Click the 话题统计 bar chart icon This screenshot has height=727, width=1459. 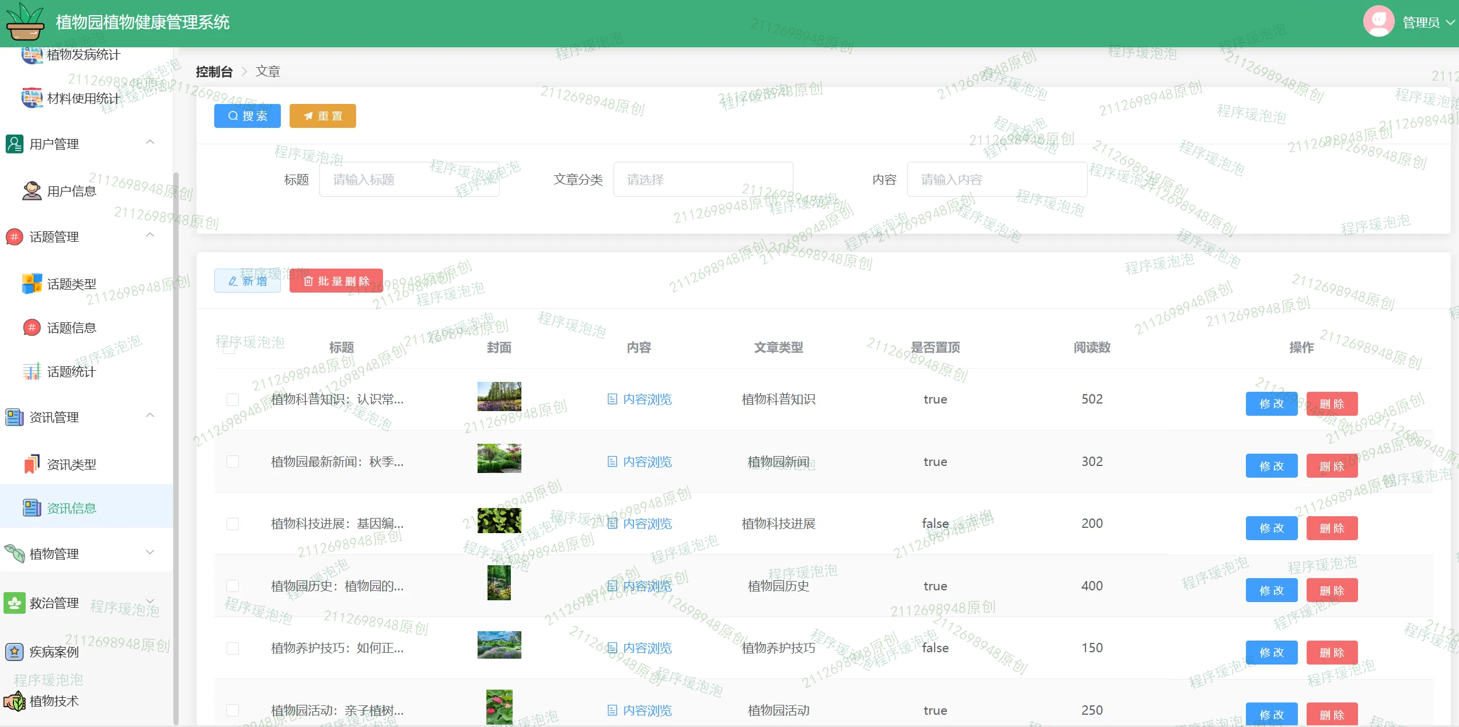[32, 371]
